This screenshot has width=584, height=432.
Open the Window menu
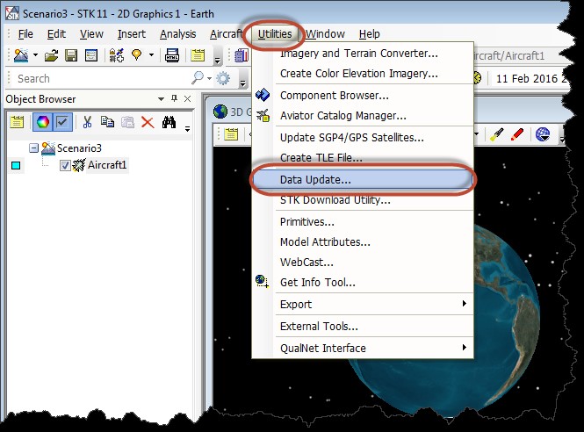click(x=325, y=34)
